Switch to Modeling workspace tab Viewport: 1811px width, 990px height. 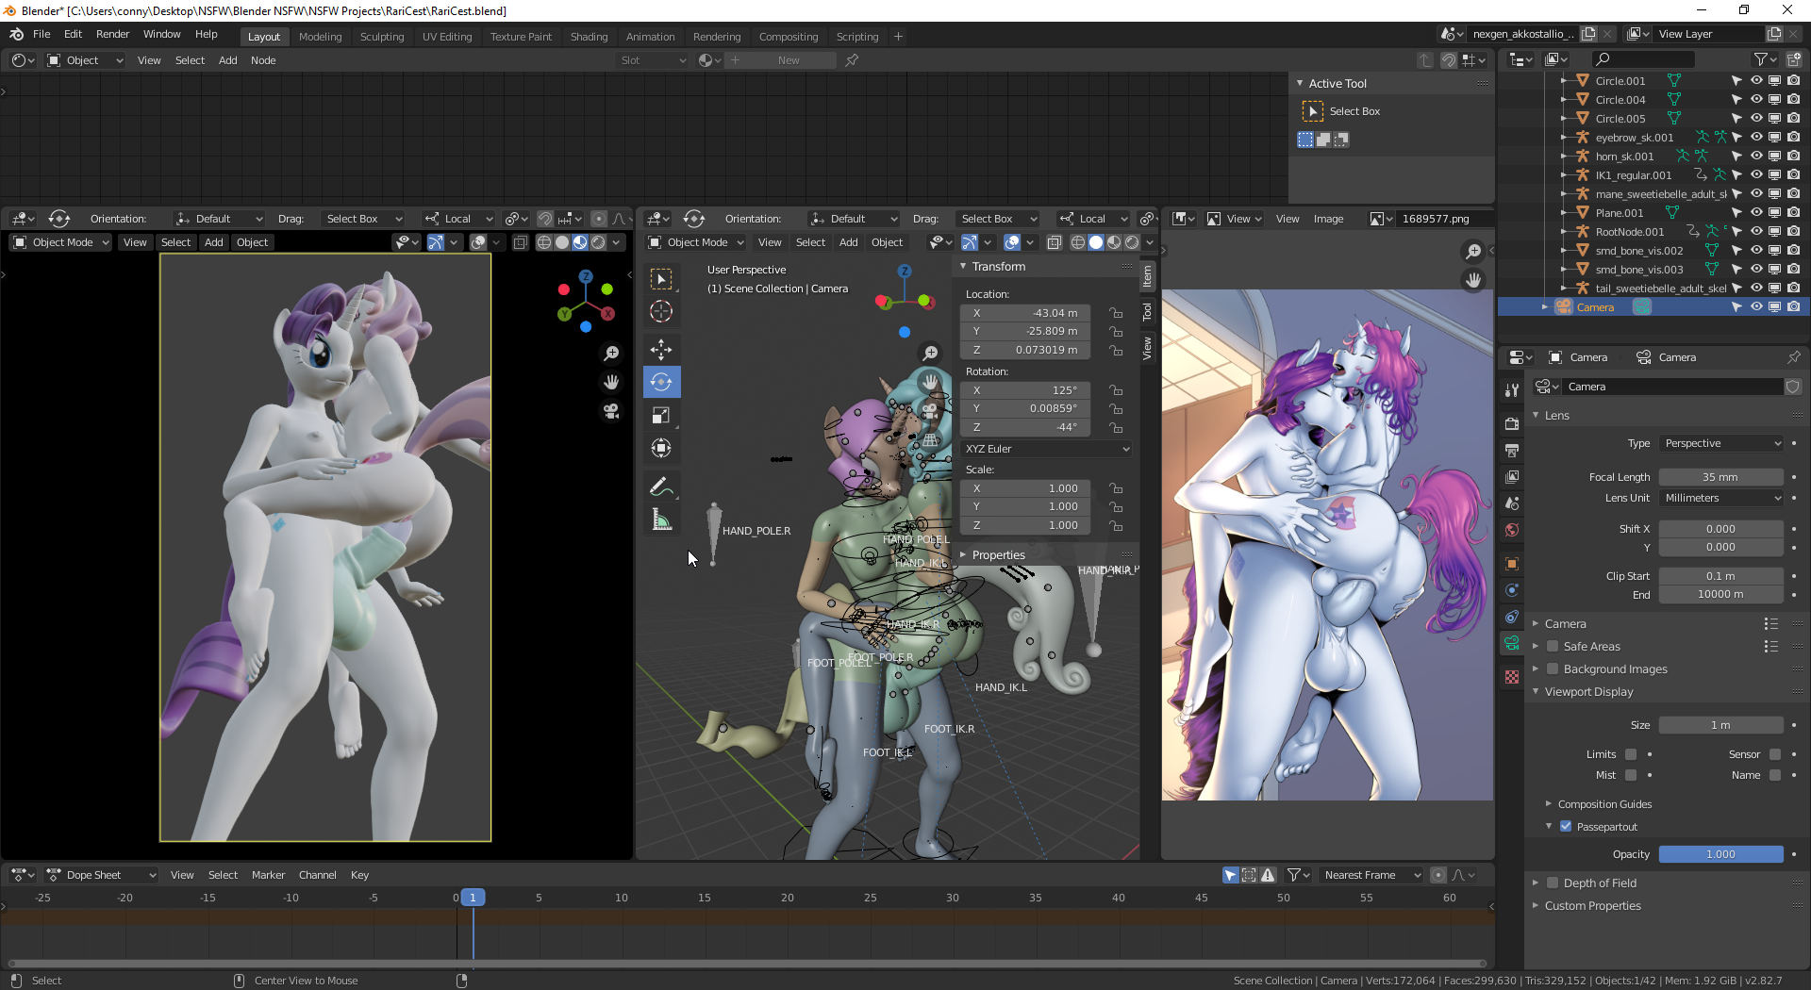pos(320,37)
